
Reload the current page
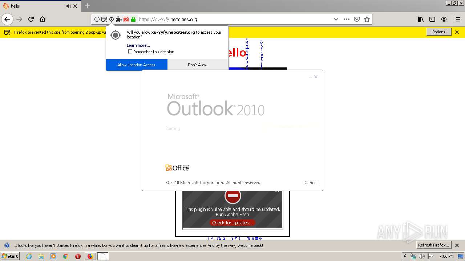[x=31, y=19]
